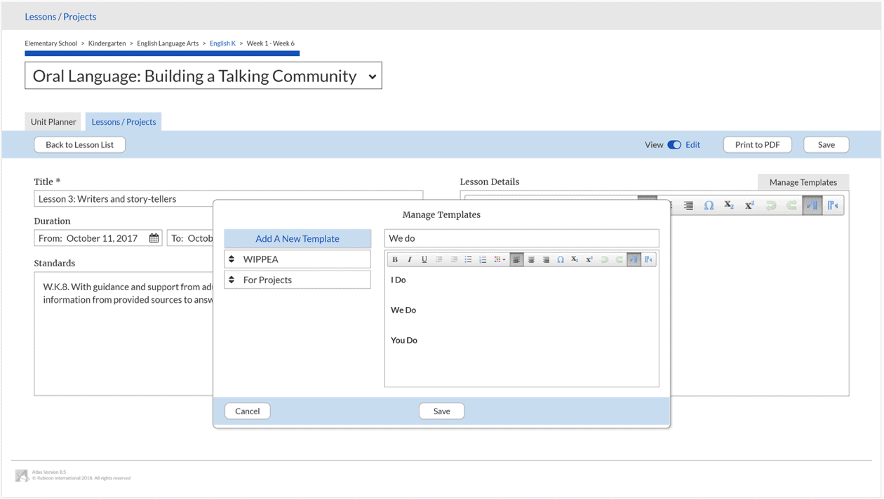Open the English K breadcrumb link
The height and width of the screenshot is (499, 884).
pos(223,43)
